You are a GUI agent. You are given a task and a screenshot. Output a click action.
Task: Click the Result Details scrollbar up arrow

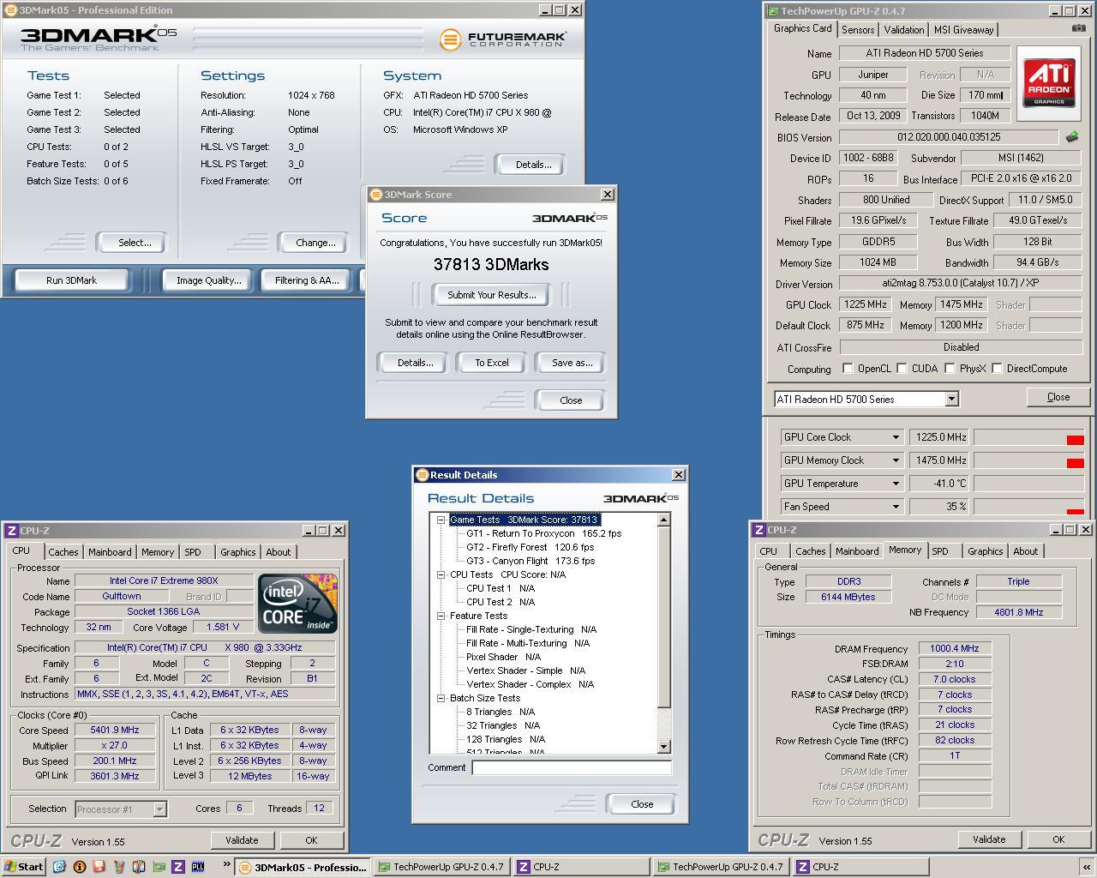point(664,520)
